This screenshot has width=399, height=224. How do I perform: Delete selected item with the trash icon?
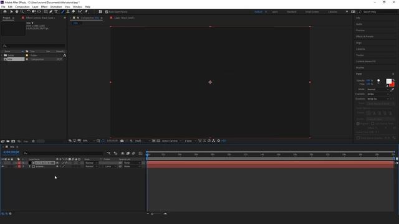click(33, 141)
